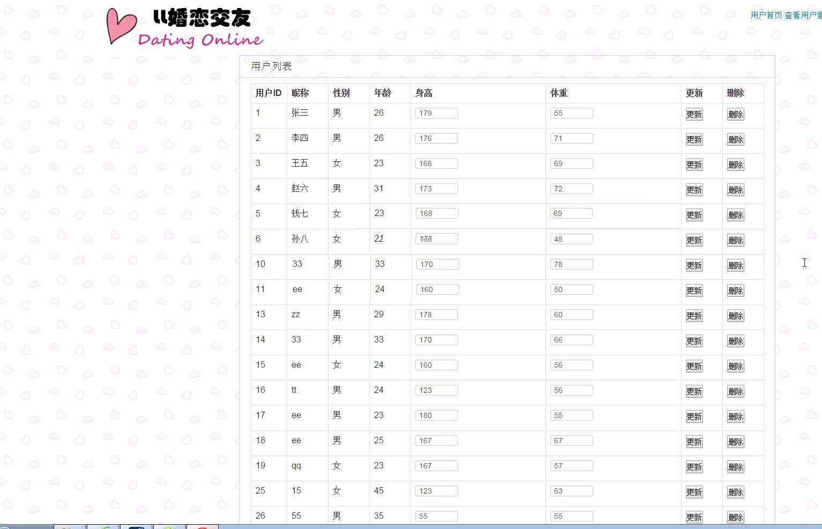Screen dimensions: 822x529
Task: Edit 李四's weight field showing 71
Action: click(572, 138)
